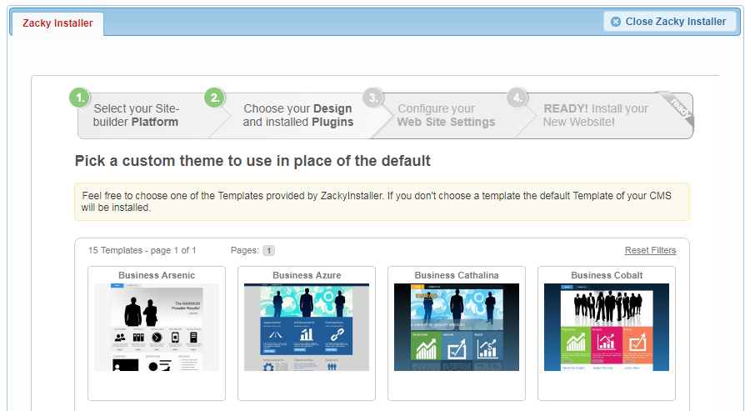
Task: Click the gray step 3 number badge
Action: pyautogui.click(x=373, y=98)
